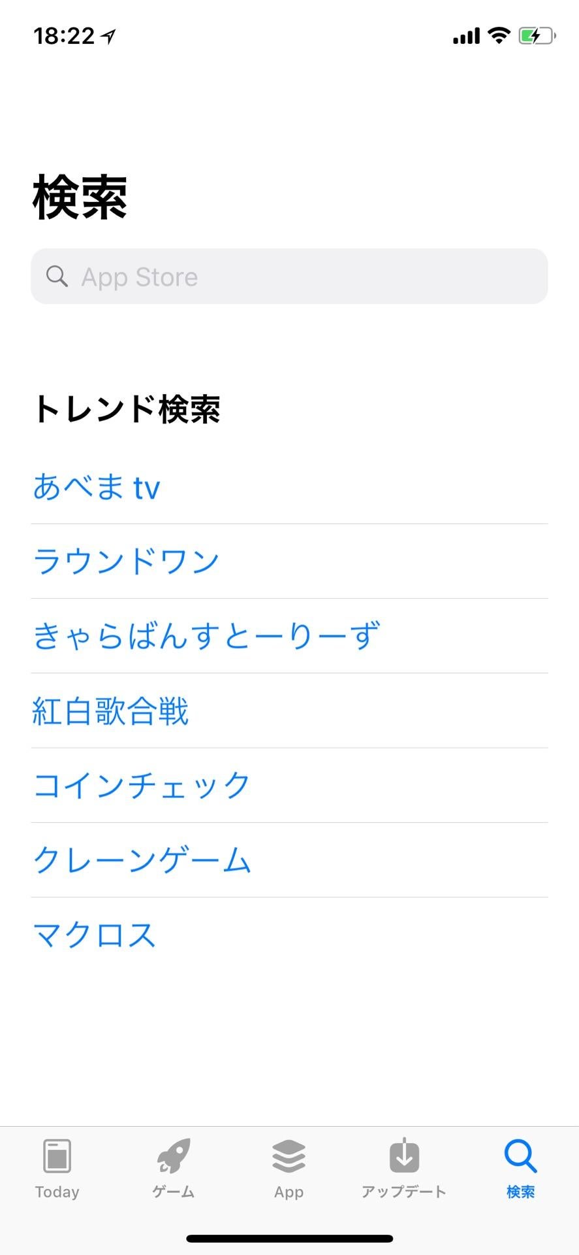Screen dimensions: 579x1255
Task: Tap the magnifying glass icon in search field
Action: coord(57,276)
